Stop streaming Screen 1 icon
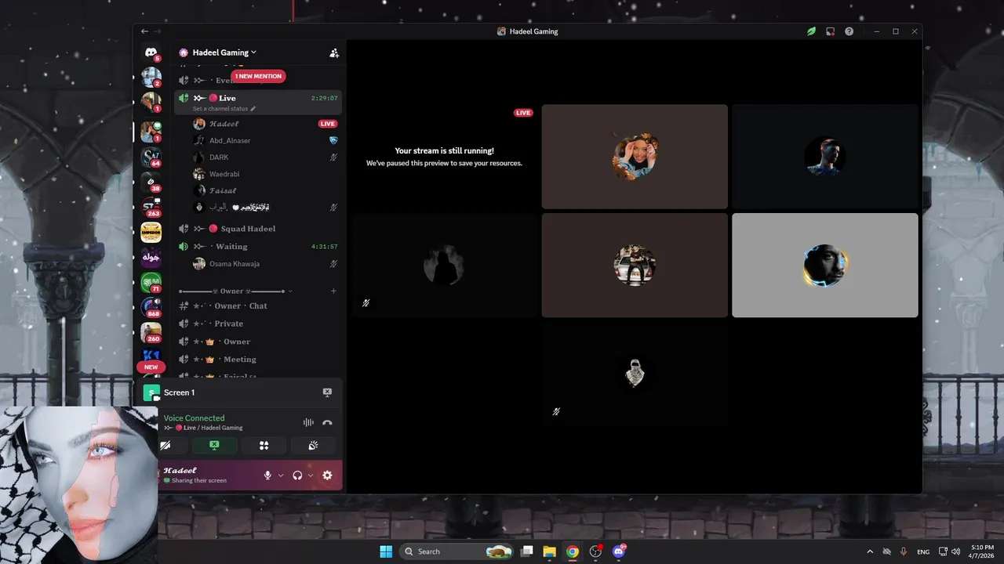1004x564 pixels. pos(327,392)
